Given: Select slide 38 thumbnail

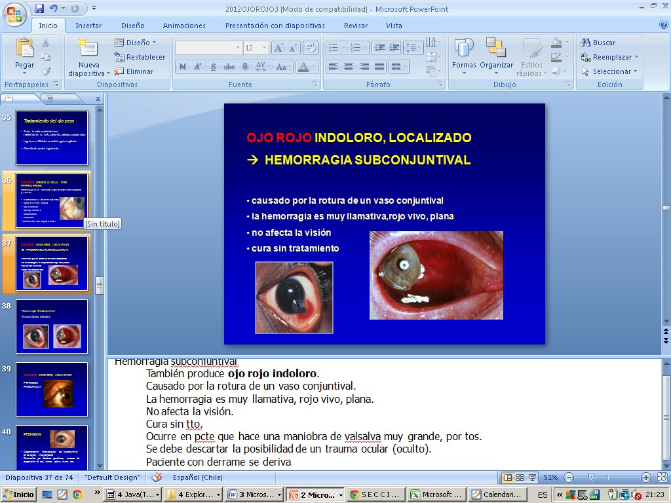Looking at the screenshot, I should click(x=52, y=327).
